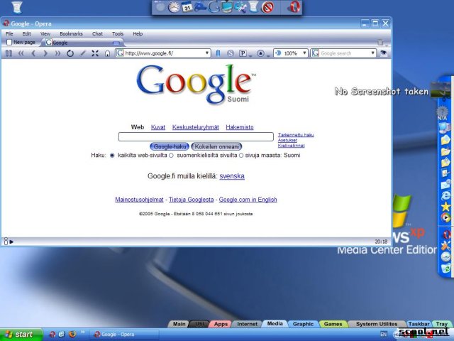This screenshot has height=341, width=454.
Task: Go forward using the Forward arrow
Action: tap(45, 53)
